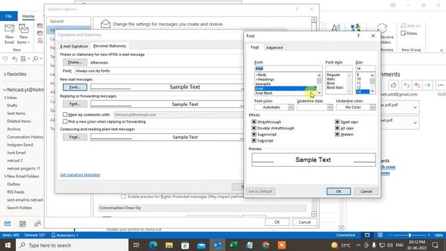Open the New Items icon menu

(23, 34)
